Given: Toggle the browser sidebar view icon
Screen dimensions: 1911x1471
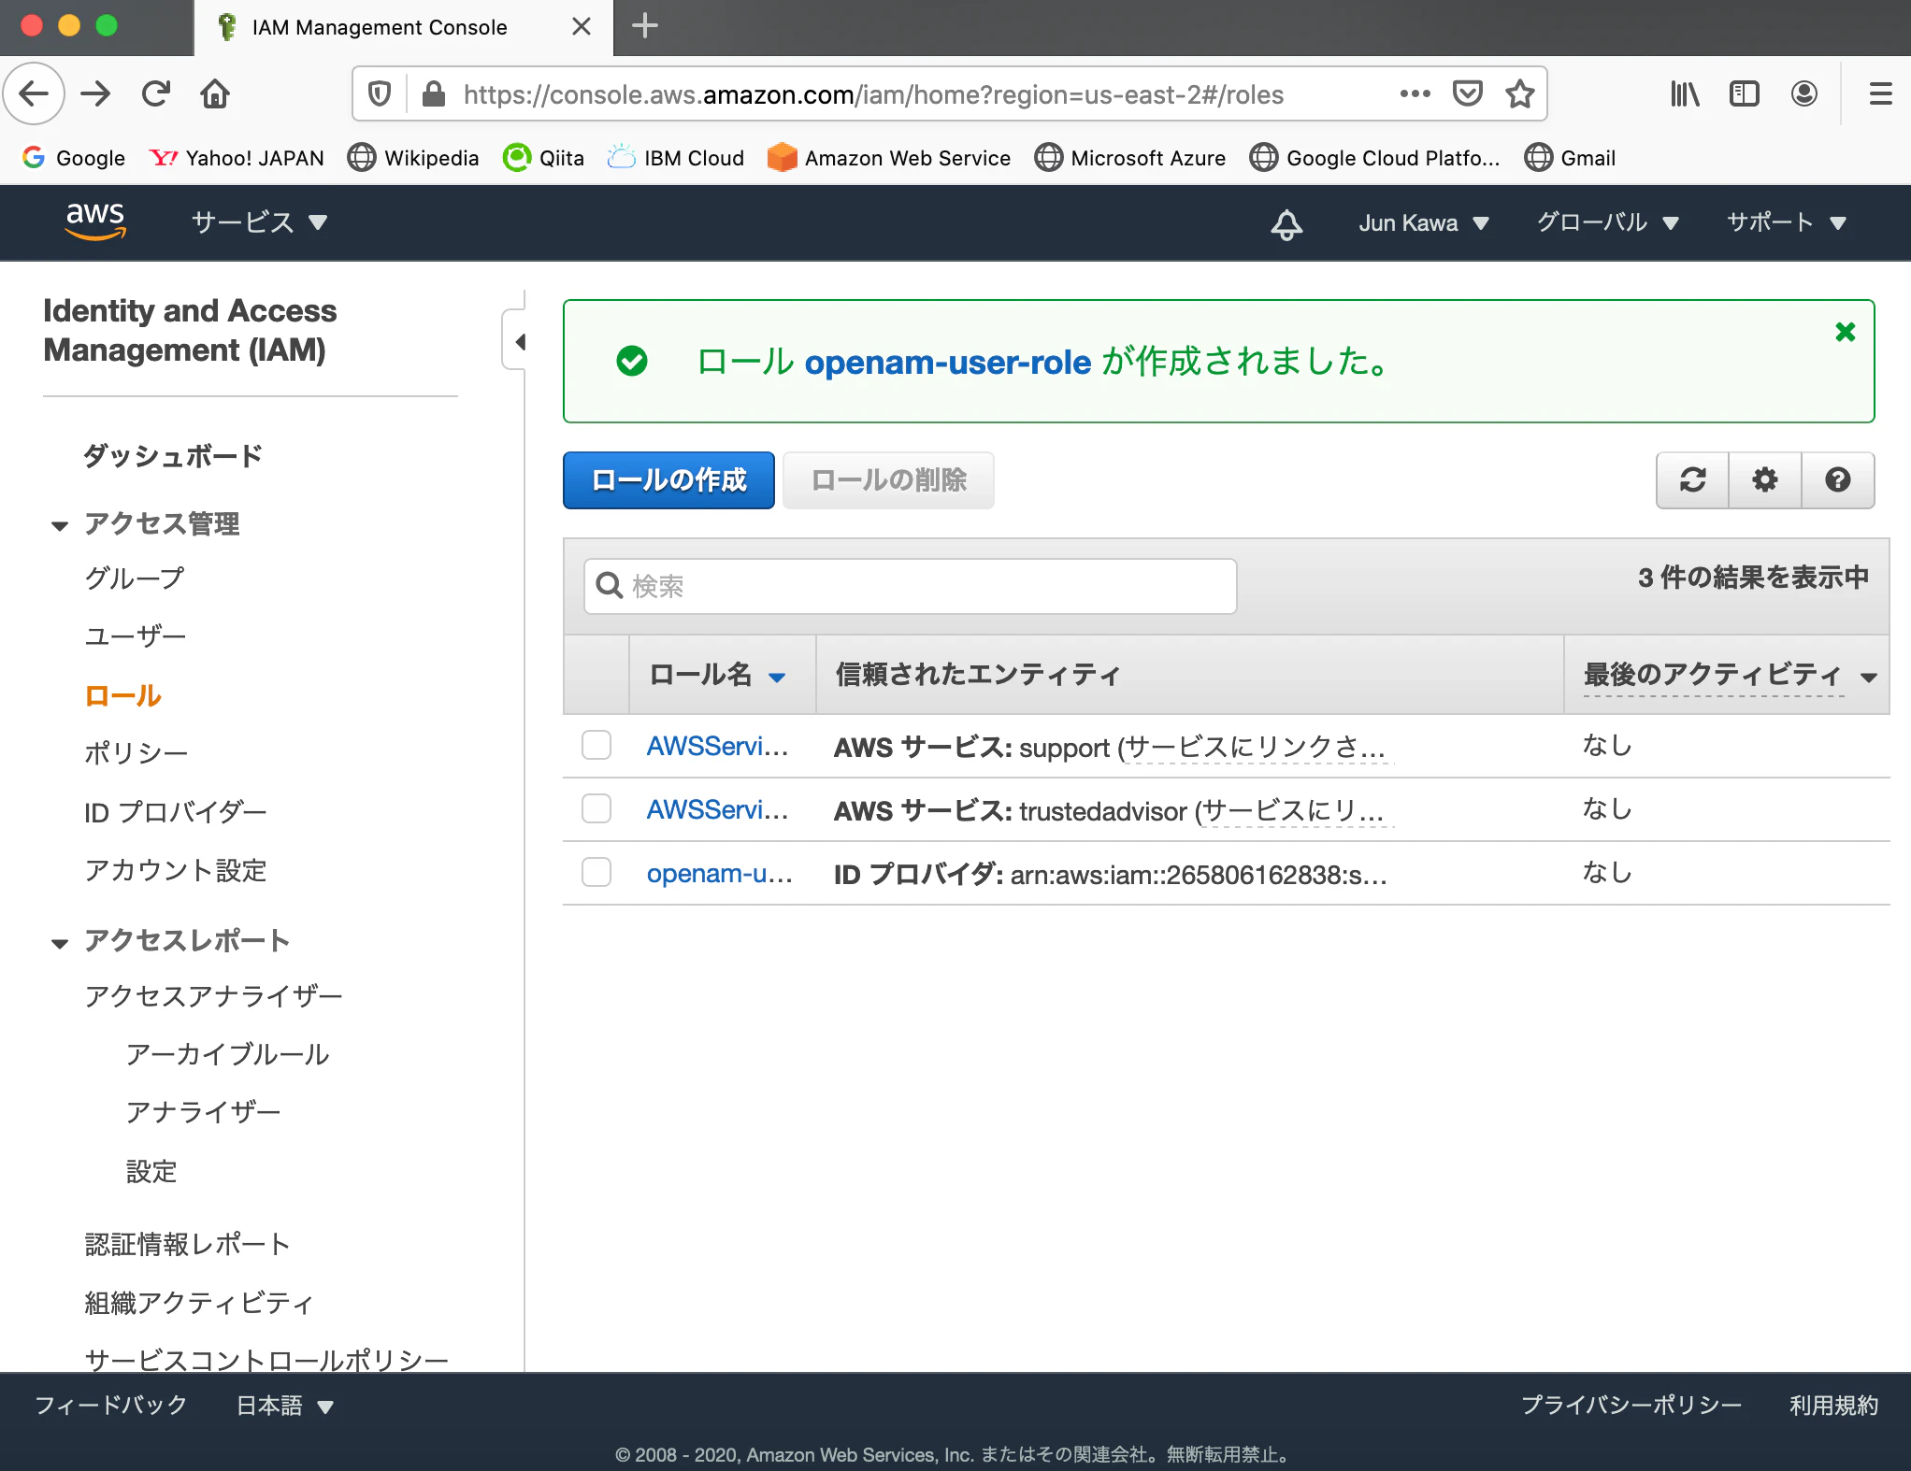Looking at the screenshot, I should point(1744,93).
